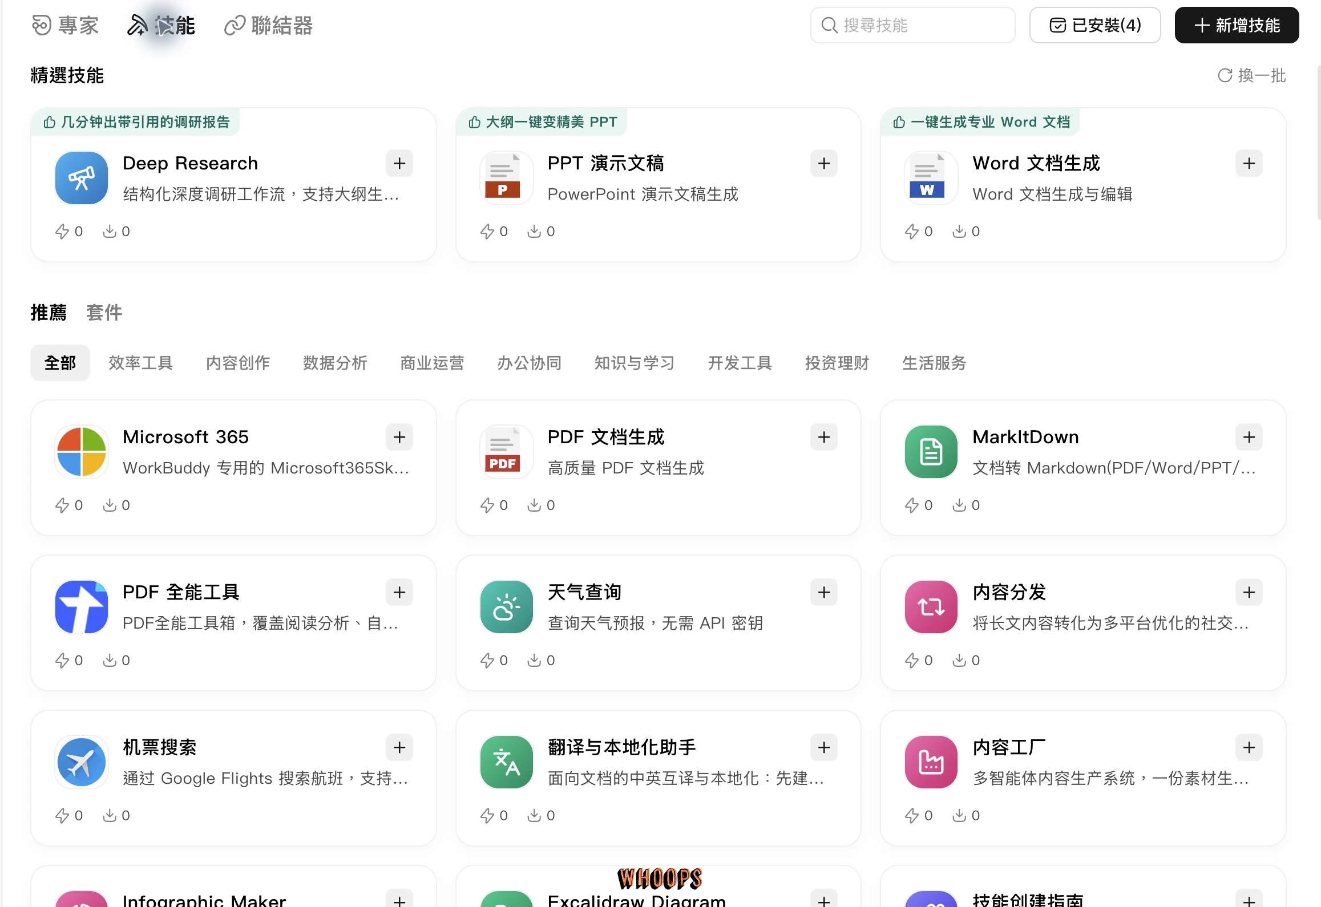The image size is (1321, 907).
Task: Click the pink 内容工厂 factory icon
Action: tap(931, 762)
